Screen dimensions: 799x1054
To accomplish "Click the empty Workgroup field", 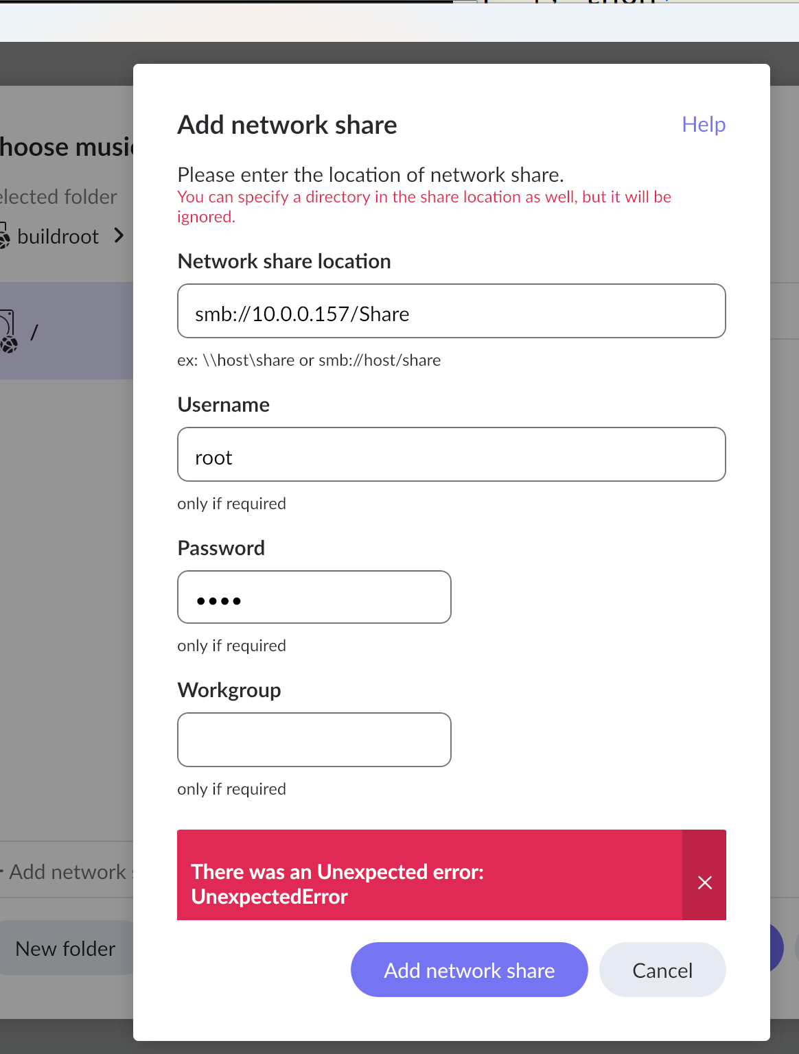I will pyautogui.click(x=314, y=740).
